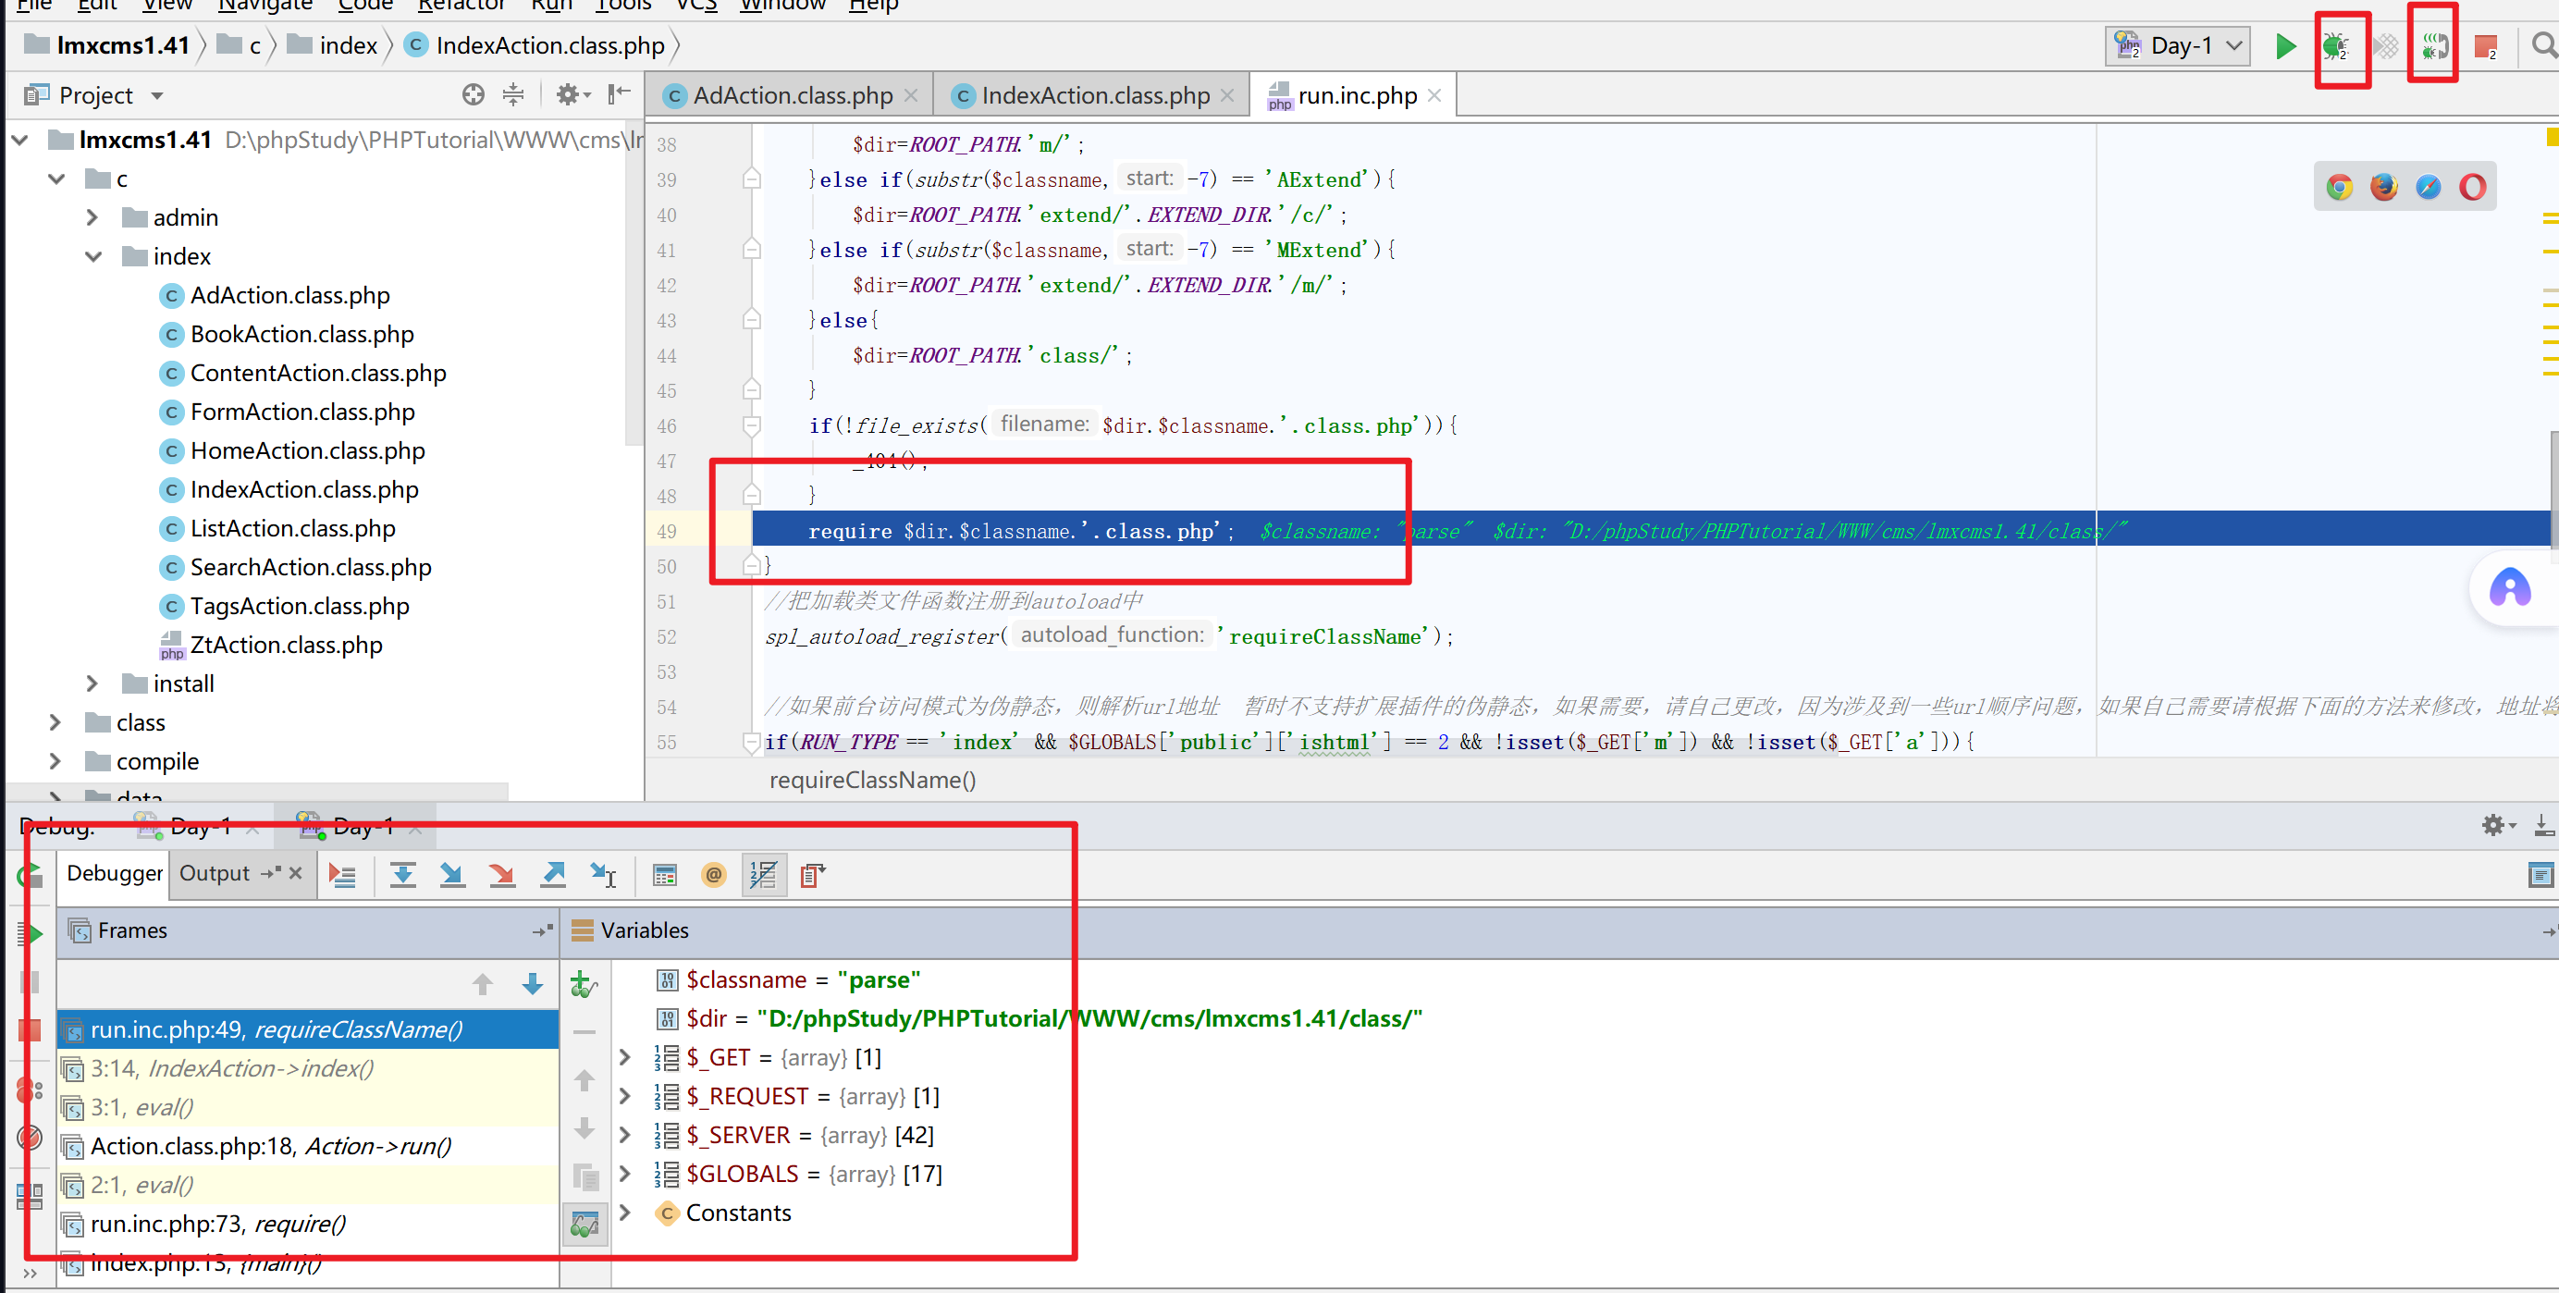Expand $GLOBALS array variable
The image size is (2559, 1293).
pos(625,1173)
